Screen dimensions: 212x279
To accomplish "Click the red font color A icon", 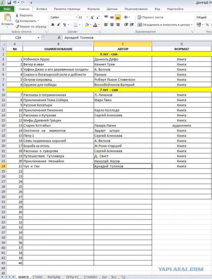I will [x=95, y=24].
